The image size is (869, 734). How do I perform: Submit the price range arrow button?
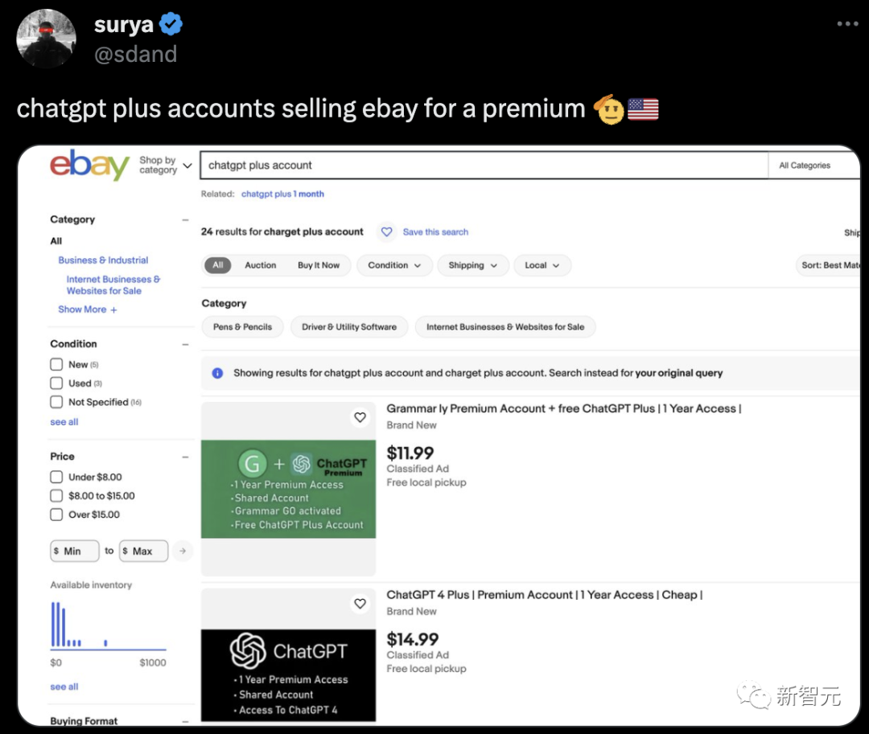(x=183, y=551)
